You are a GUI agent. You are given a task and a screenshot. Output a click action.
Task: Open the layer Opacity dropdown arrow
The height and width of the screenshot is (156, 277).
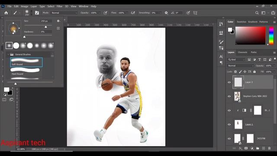274,66
